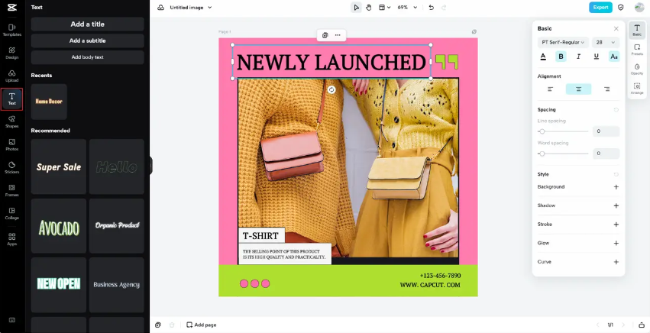Viewport: 650px width, 333px height.
Task: Open the CapCut home logo
Action: click(x=12, y=8)
